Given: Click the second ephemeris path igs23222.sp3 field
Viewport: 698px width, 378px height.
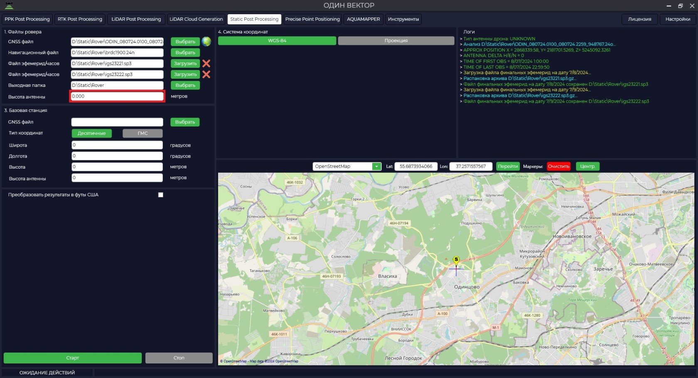Looking at the screenshot, I should click(117, 74).
